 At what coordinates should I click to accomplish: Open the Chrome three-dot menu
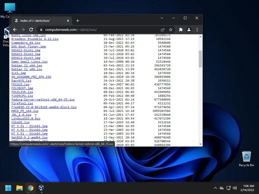[197, 30]
